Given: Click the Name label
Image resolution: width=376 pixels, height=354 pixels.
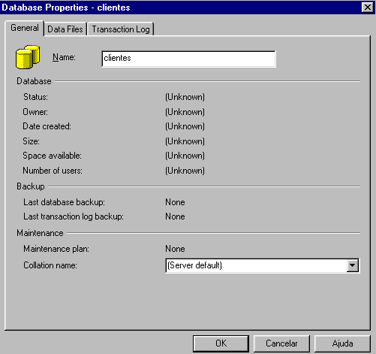Looking at the screenshot, I should [64, 57].
